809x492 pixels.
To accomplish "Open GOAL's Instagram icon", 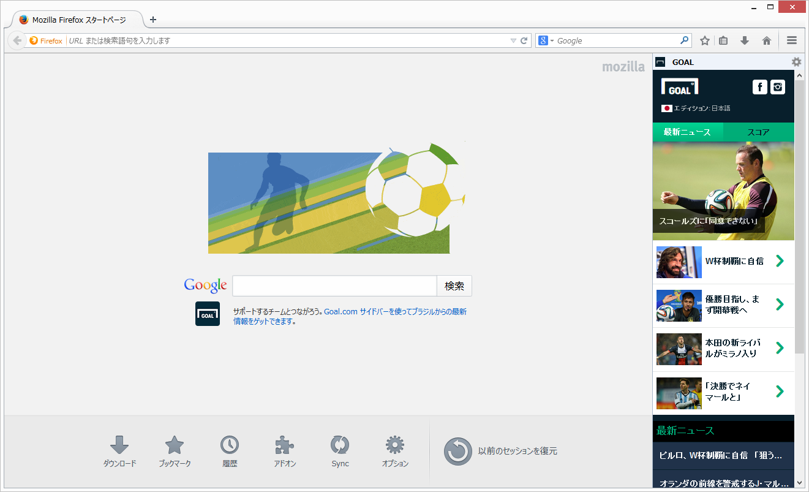I will 777,86.
